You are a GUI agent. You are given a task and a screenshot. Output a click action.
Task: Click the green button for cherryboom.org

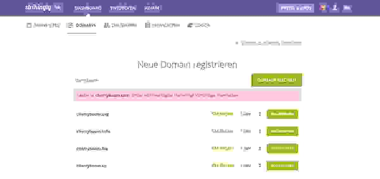tap(282, 114)
